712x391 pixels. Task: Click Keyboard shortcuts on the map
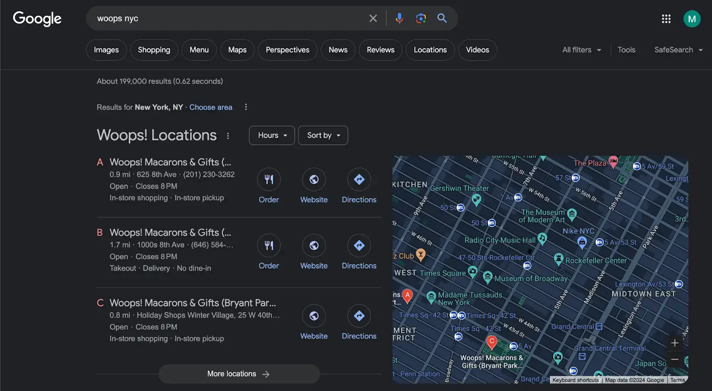(x=575, y=380)
